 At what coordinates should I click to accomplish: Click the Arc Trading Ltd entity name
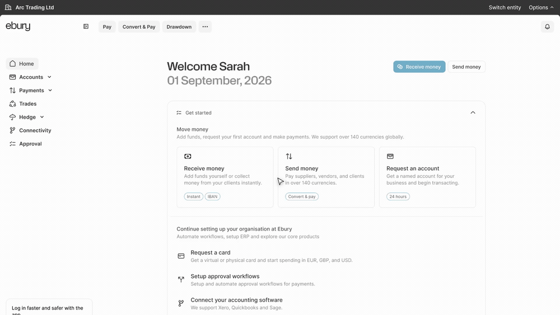(x=35, y=7)
